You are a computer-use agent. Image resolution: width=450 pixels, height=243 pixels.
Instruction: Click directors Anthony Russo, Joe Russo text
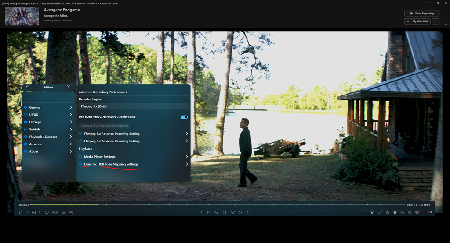tap(58, 21)
